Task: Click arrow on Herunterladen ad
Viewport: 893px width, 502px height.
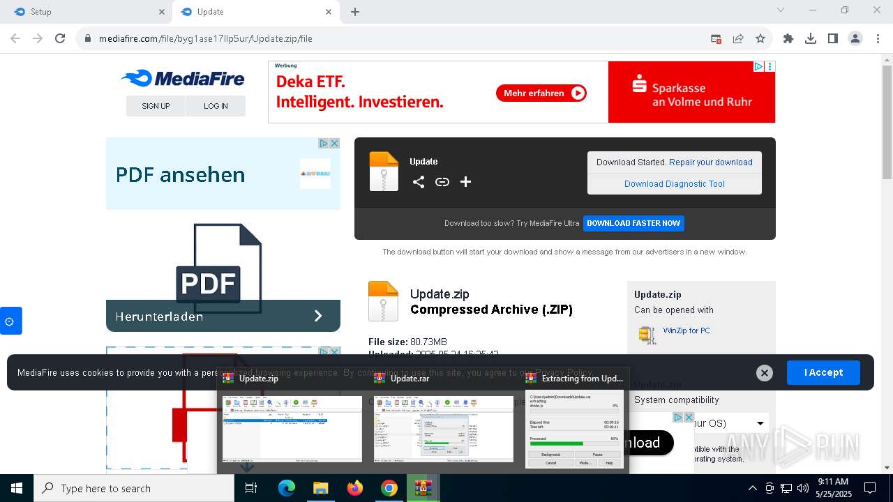Action: coord(318,316)
